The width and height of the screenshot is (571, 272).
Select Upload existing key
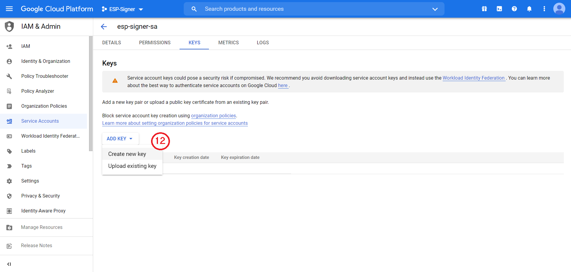pyautogui.click(x=132, y=166)
